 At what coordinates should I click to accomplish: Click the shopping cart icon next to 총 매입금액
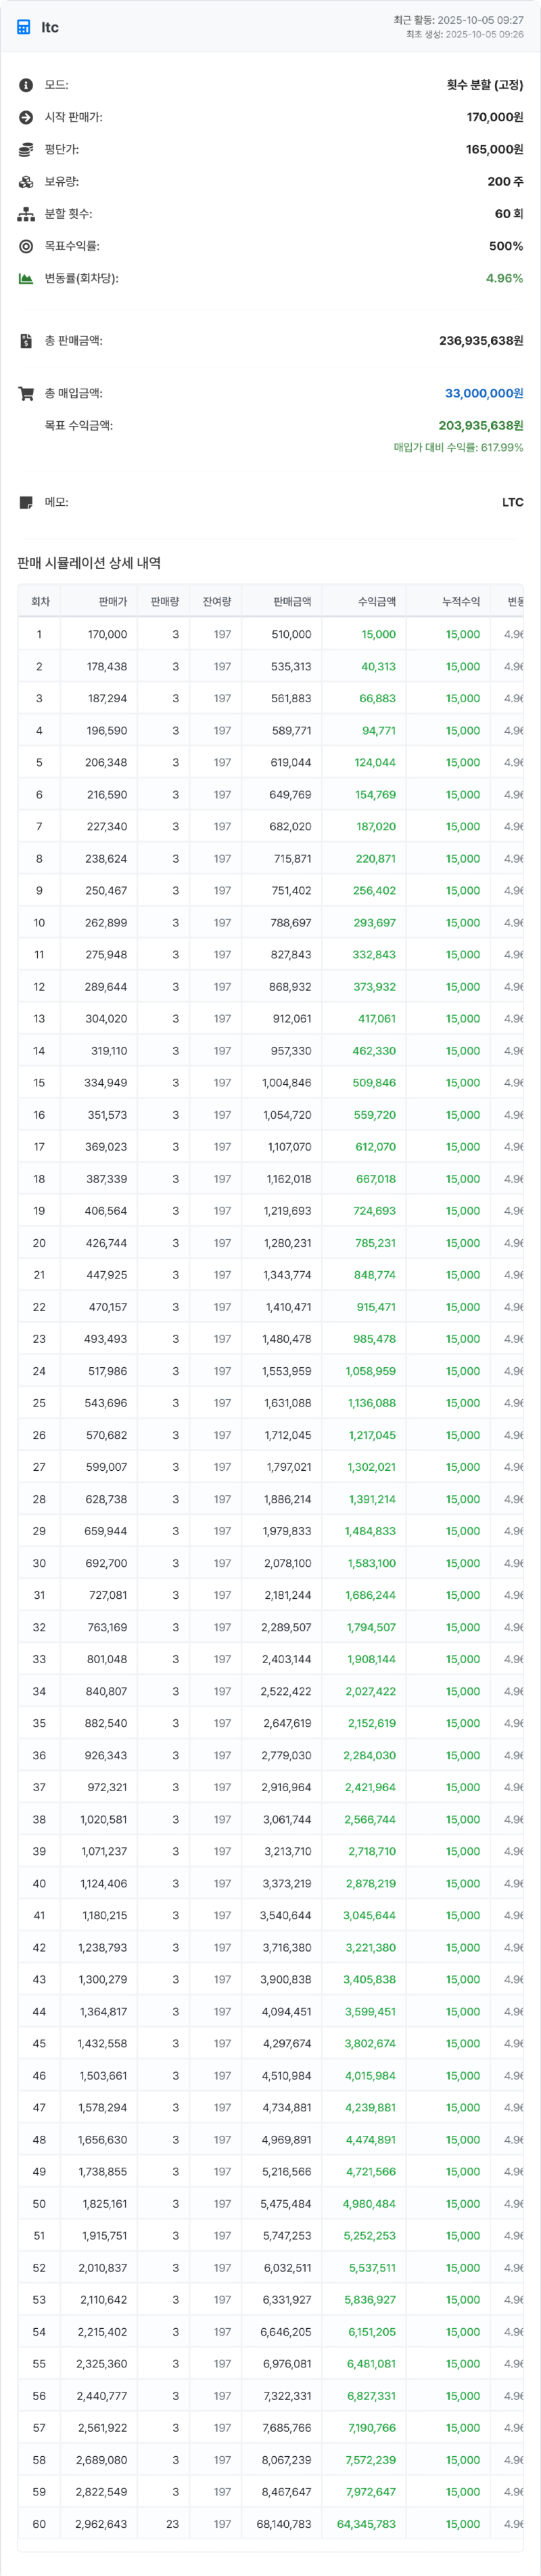[x=26, y=393]
